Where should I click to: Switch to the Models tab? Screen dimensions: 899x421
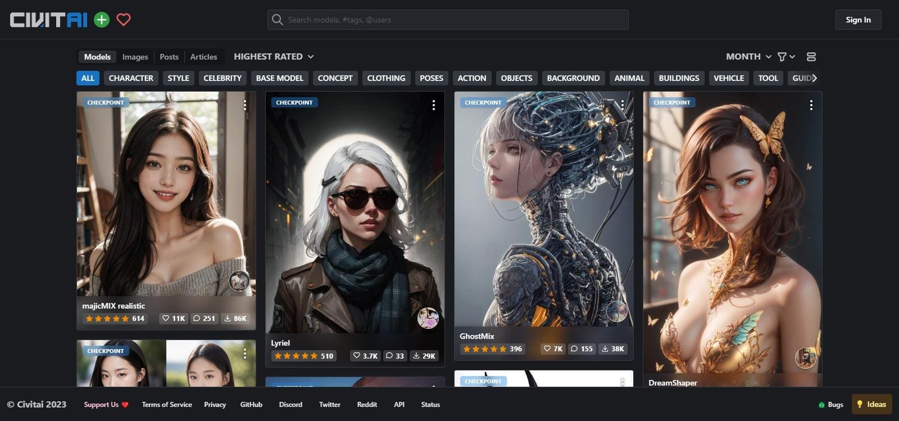pos(97,57)
